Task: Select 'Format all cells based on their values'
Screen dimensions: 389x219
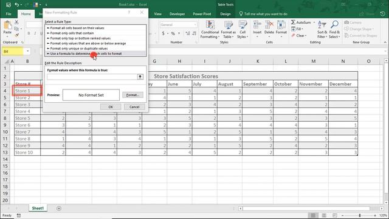Action: pyautogui.click(x=95, y=28)
